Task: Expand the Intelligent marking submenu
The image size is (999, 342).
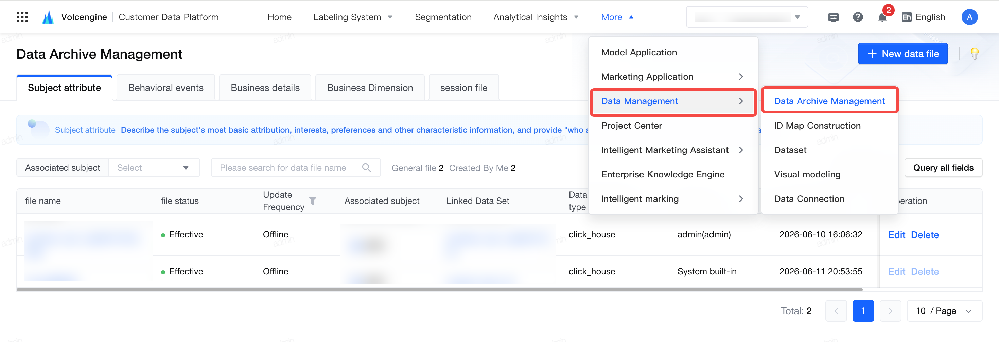Action: pyautogui.click(x=673, y=199)
